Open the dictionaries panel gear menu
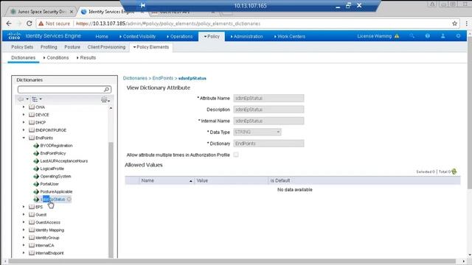The width and height of the screenshot is (472, 265). pos(105,100)
